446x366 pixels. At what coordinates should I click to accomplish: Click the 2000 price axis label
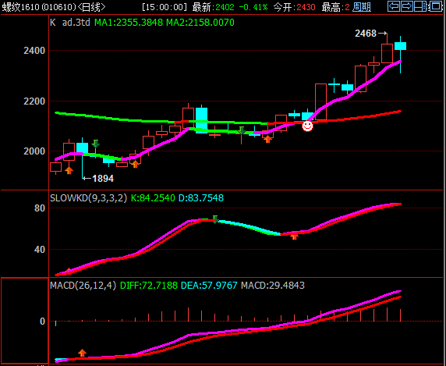point(34,151)
